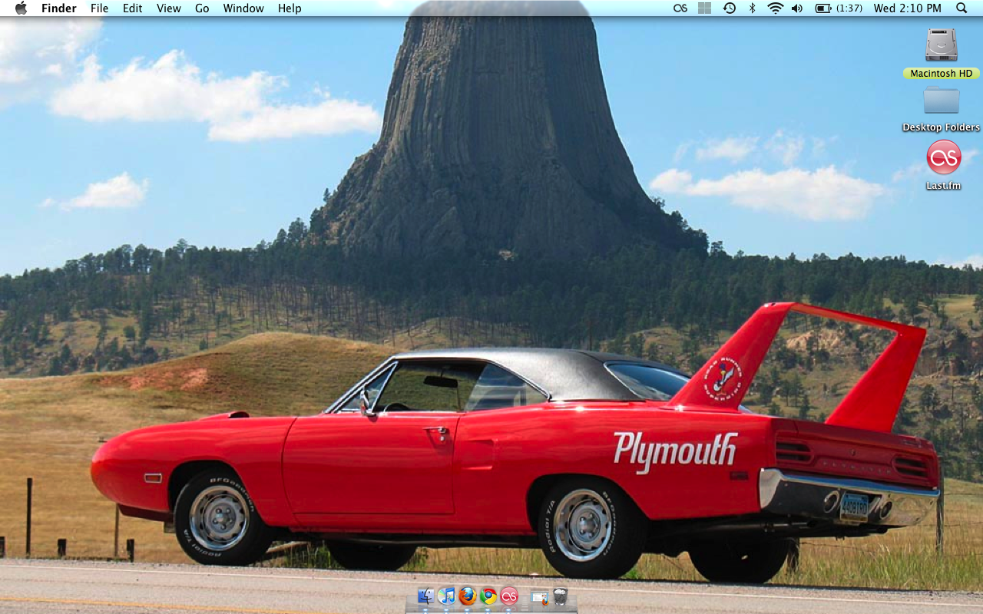Launch iTunes from the Dock
This screenshot has height=614, width=983.
point(447,596)
